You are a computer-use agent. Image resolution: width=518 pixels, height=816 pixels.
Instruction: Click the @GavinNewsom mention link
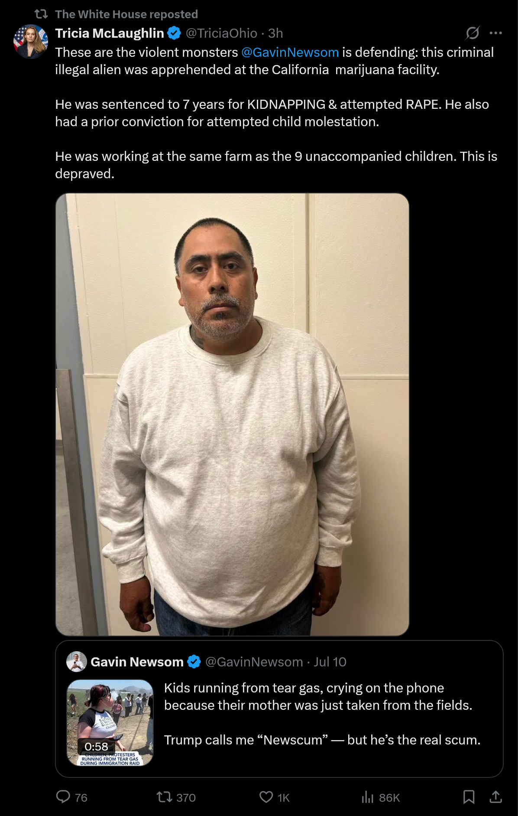click(290, 52)
